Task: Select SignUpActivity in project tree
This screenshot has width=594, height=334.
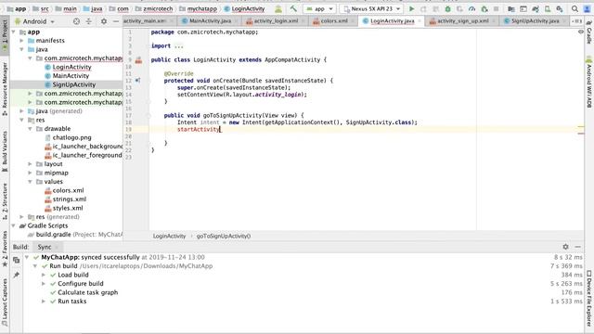Action: (x=74, y=84)
